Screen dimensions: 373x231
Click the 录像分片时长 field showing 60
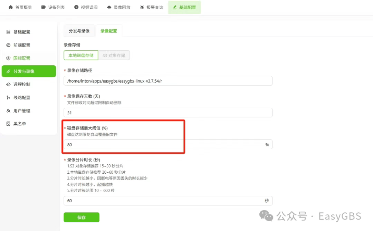162,201
